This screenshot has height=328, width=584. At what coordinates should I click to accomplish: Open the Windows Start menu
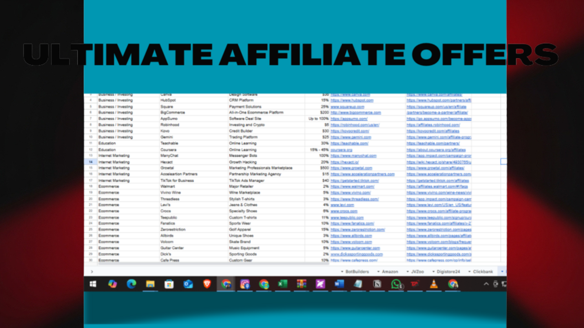point(93,284)
